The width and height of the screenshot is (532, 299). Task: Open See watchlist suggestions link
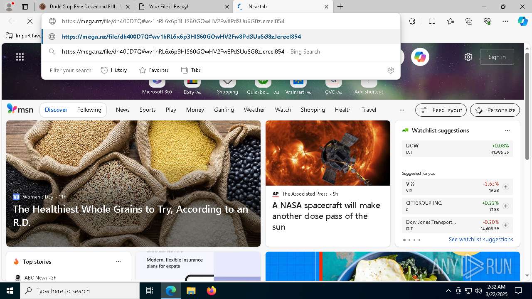click(x=481, y=239)
